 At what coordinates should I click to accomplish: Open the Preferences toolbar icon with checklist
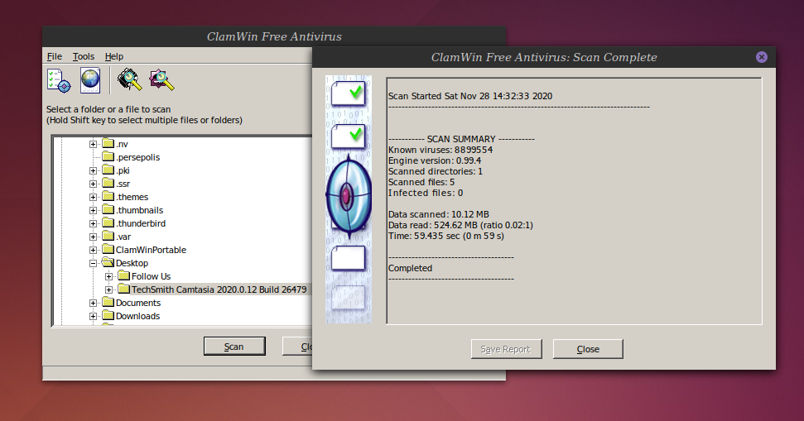click(x=59, y=80)
